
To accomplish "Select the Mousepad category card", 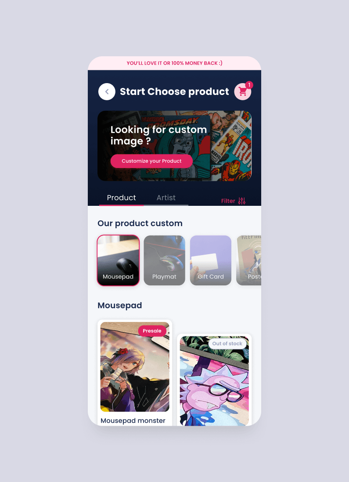I will [x=118, y=260].
